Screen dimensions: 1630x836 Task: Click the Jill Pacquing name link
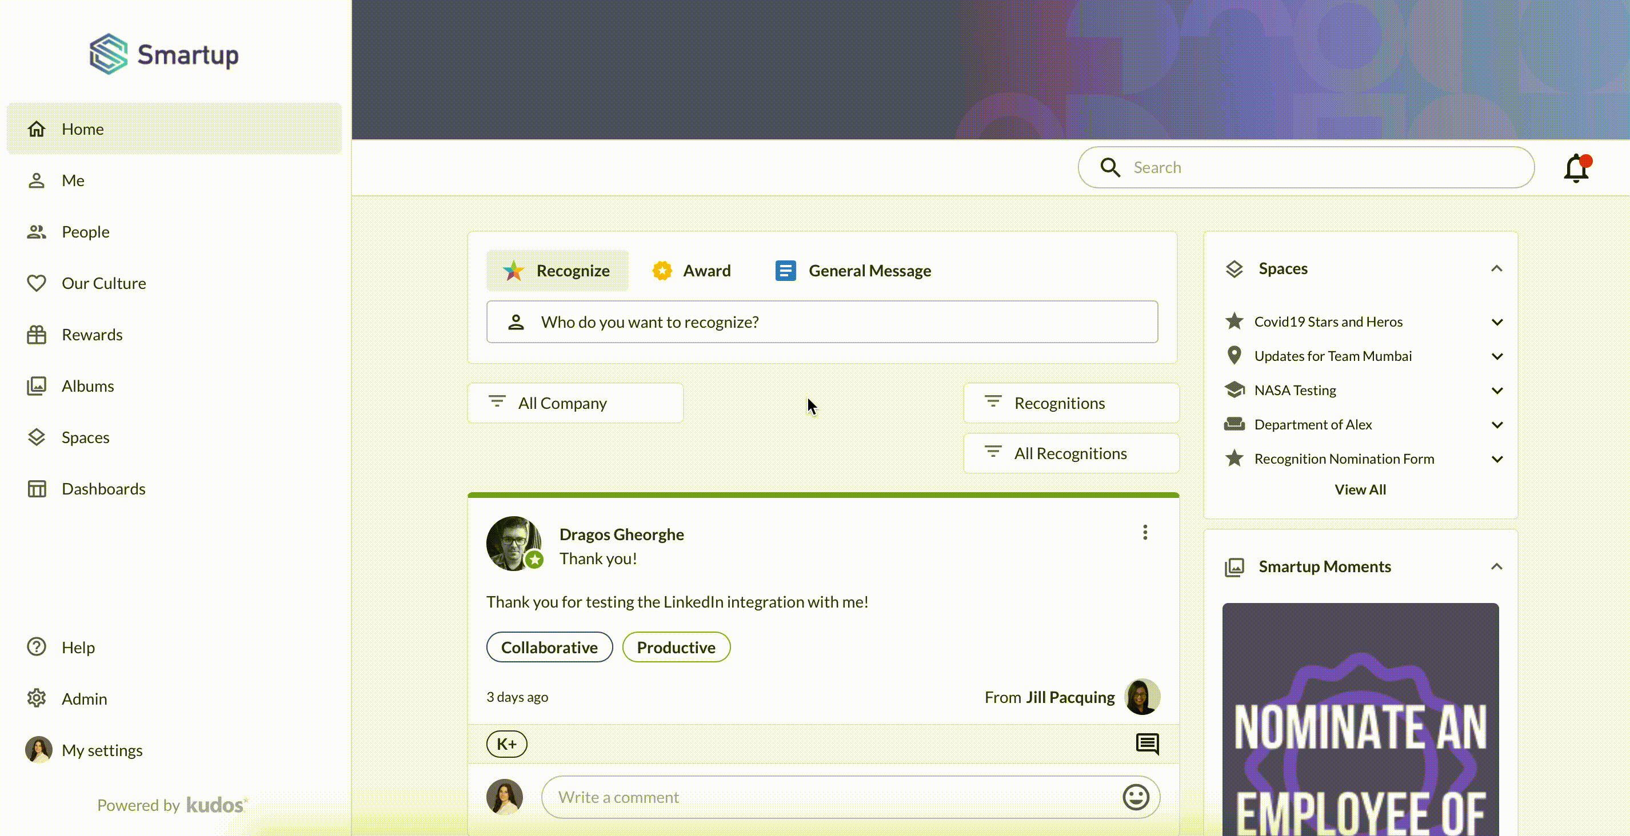point(1070,697)
